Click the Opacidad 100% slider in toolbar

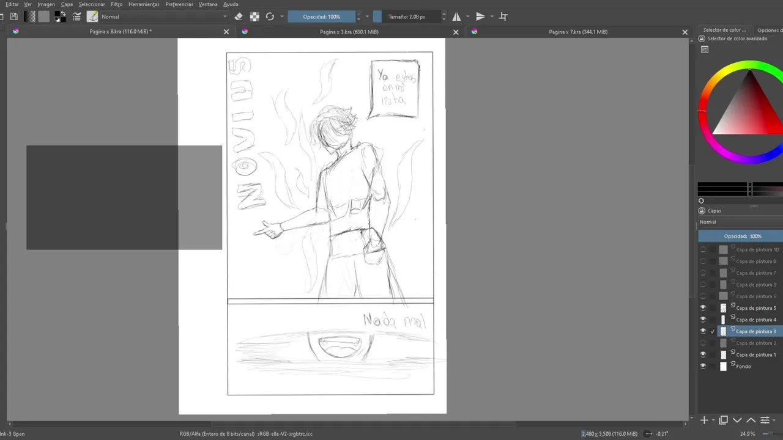point(322,16)
